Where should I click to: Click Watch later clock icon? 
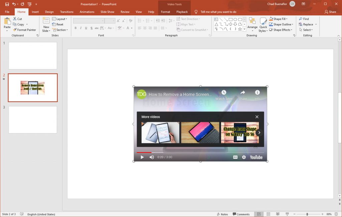click(x=224, y=92)
